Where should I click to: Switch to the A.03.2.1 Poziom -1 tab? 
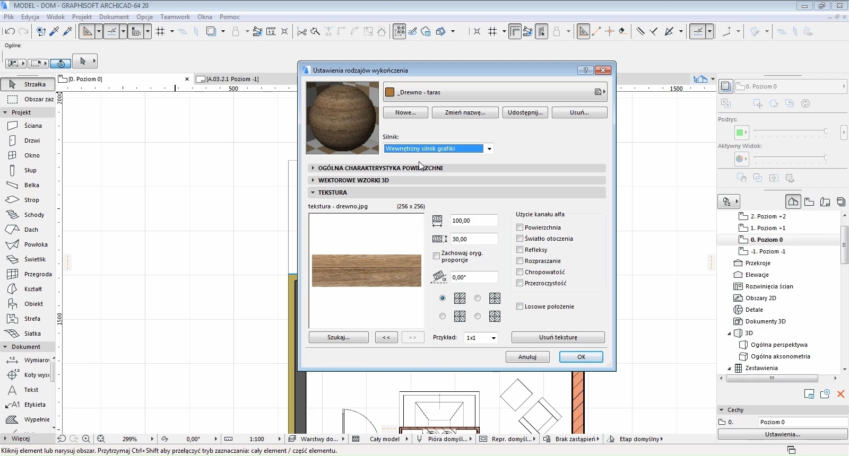(x=232, y=79)
